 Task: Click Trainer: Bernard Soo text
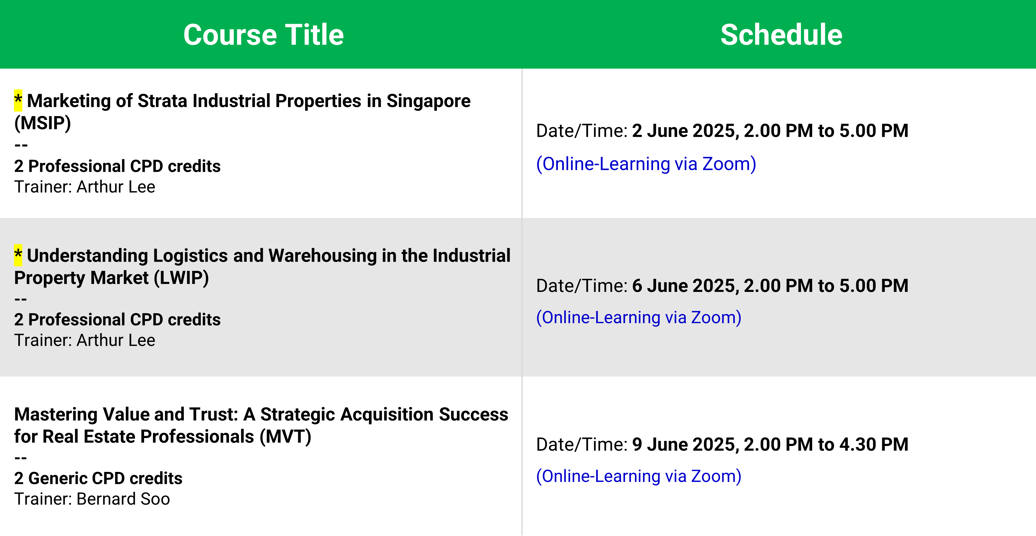pyautogui.click(x=92, y=499)
